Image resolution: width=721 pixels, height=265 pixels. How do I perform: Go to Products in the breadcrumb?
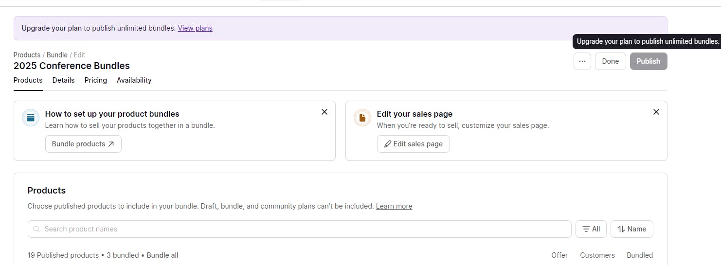[27, 55]
